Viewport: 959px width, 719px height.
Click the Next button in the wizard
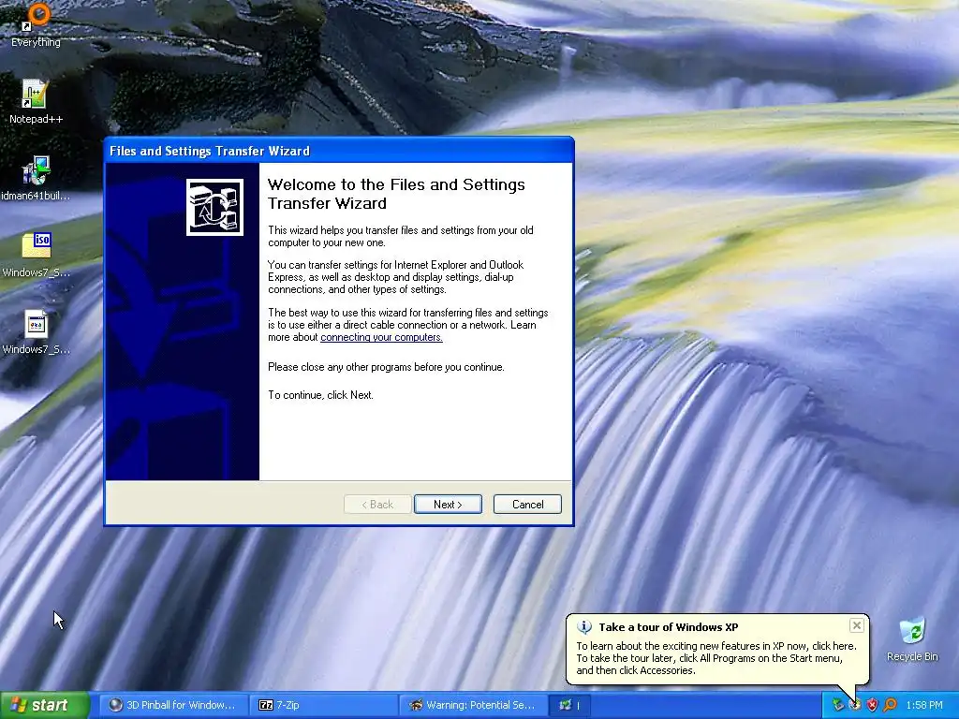pyautogui.click(x=448, y=505)
